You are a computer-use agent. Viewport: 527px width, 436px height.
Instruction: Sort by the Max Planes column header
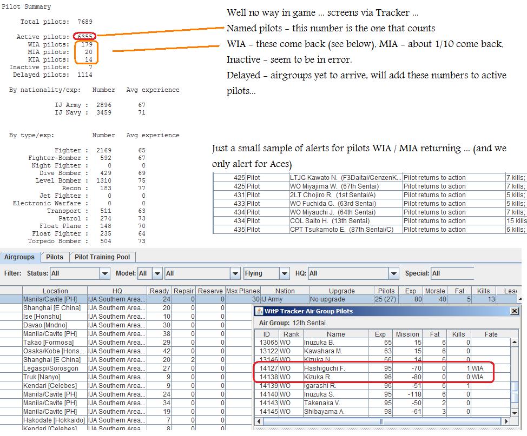pos(242,291)
